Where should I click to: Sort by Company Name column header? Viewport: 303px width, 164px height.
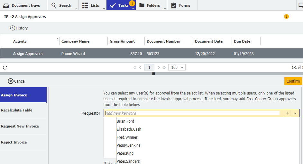pyautogui.click(x=75, y=41)
